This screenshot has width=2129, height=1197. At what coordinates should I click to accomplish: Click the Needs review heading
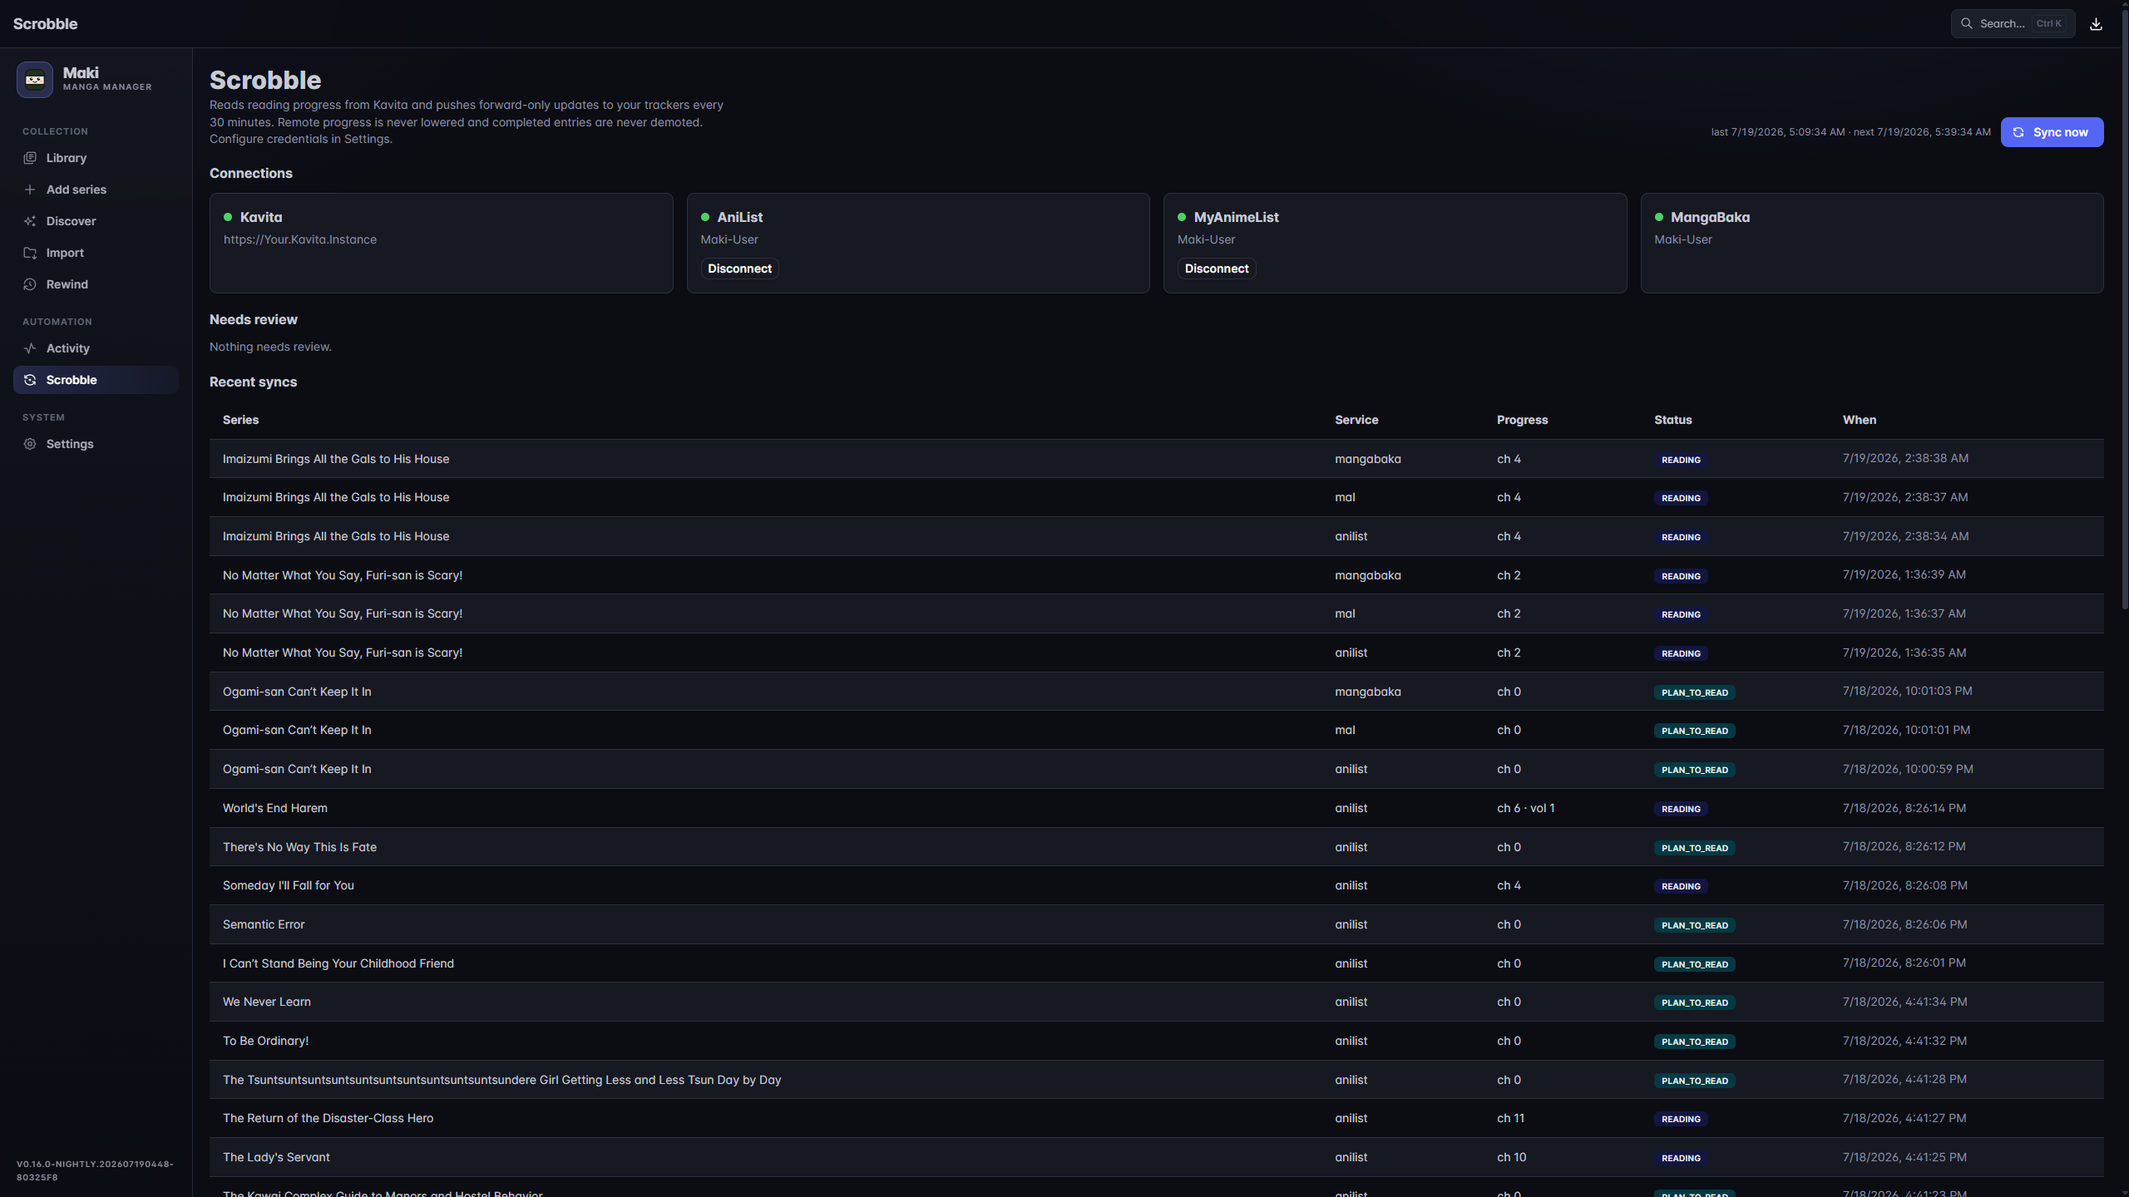253,319
